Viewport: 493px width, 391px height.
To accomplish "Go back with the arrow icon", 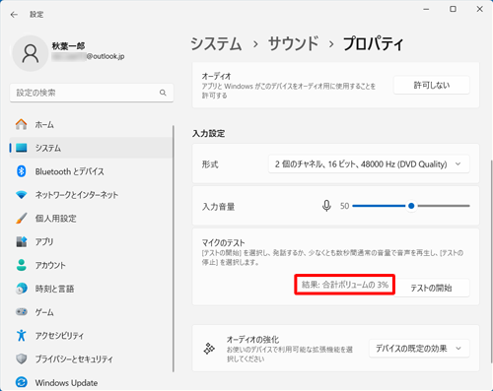I will tap(14, 15).
